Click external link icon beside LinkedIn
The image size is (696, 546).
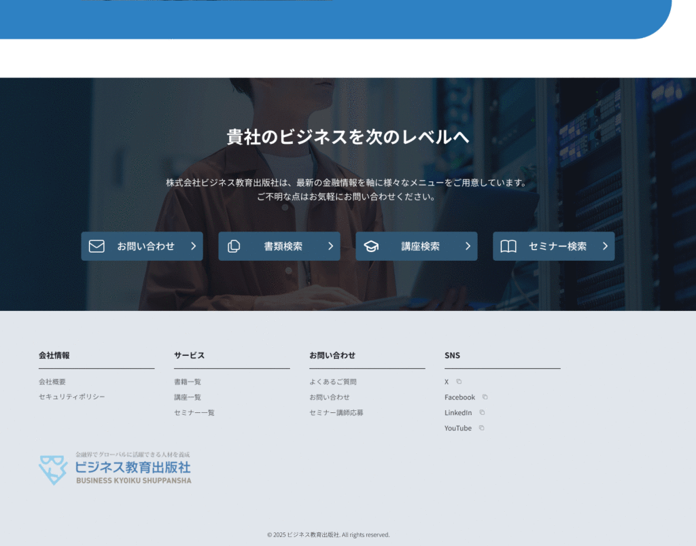[x=482, y=412]
